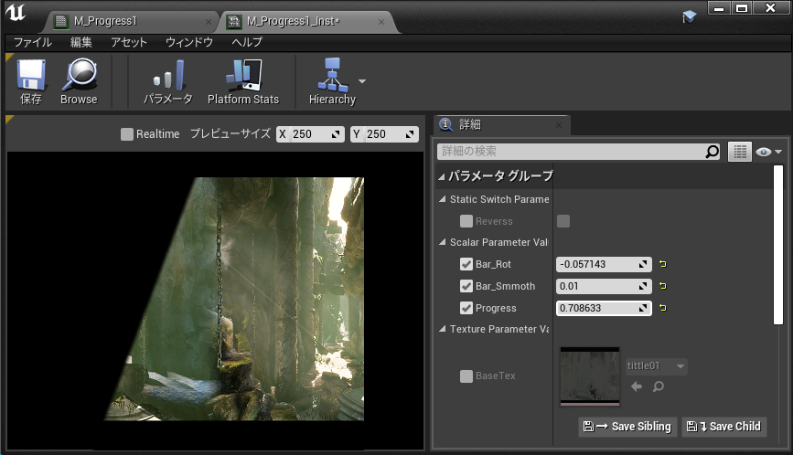This screenshot has height=455, width=793.
Task: Click the M_Progress1_Inst tab icon
Action: (234, 21)
